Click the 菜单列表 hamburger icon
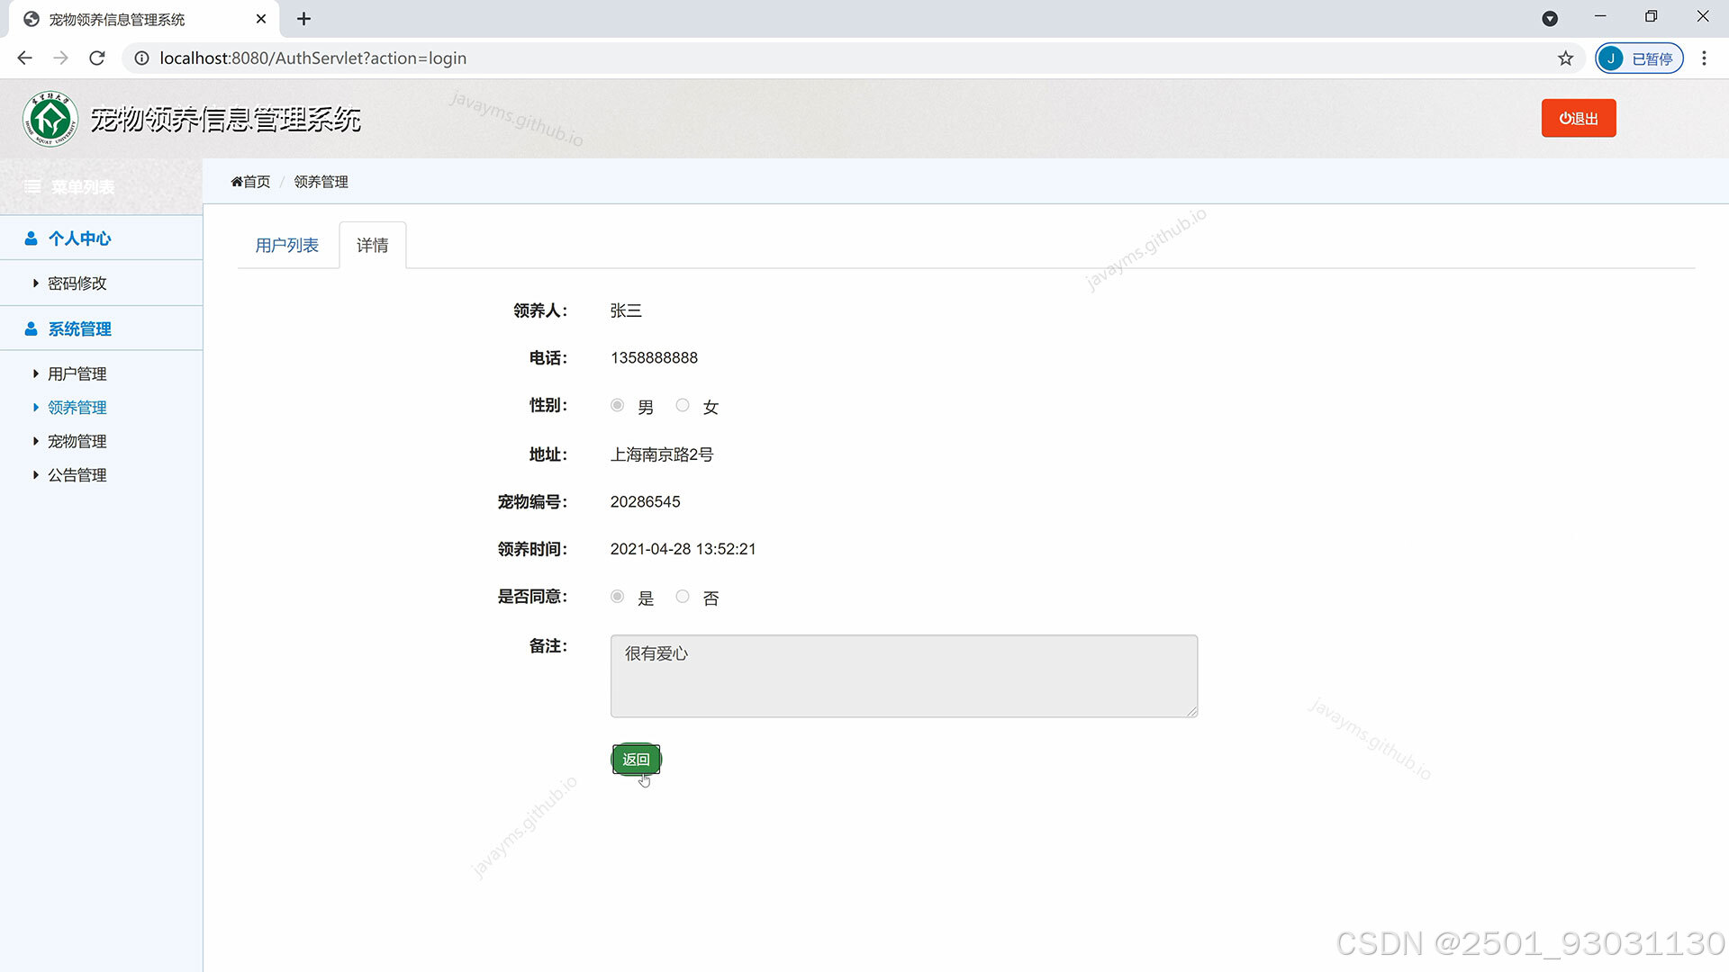Image resolution: width=1729 pixels, height=972 pixels. (x=32, y=187)
